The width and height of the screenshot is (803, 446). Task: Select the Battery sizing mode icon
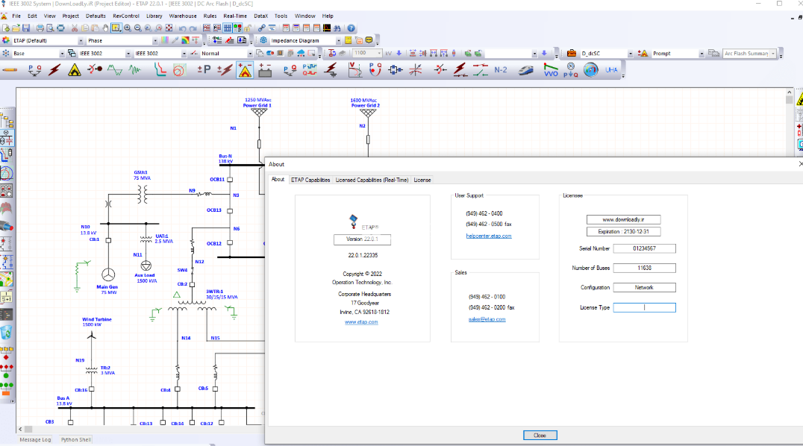tap(265, 70)
